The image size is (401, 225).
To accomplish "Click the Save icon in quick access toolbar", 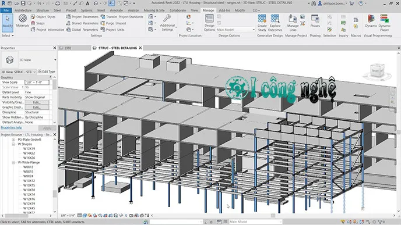I will (x=23, y=3).
